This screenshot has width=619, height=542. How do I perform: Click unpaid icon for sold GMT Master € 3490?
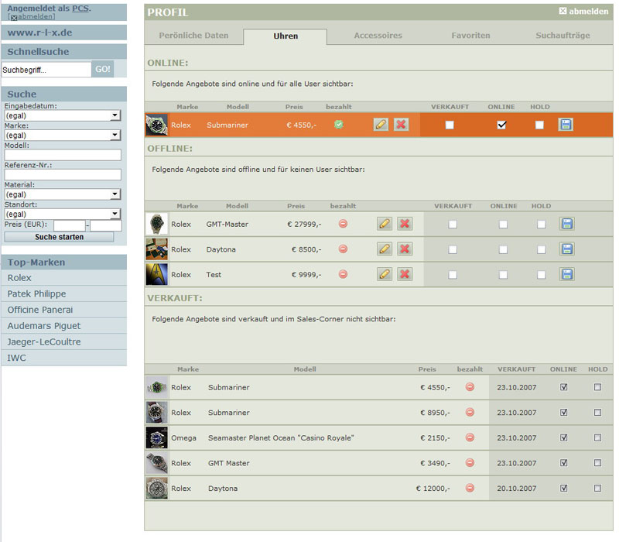470,463
